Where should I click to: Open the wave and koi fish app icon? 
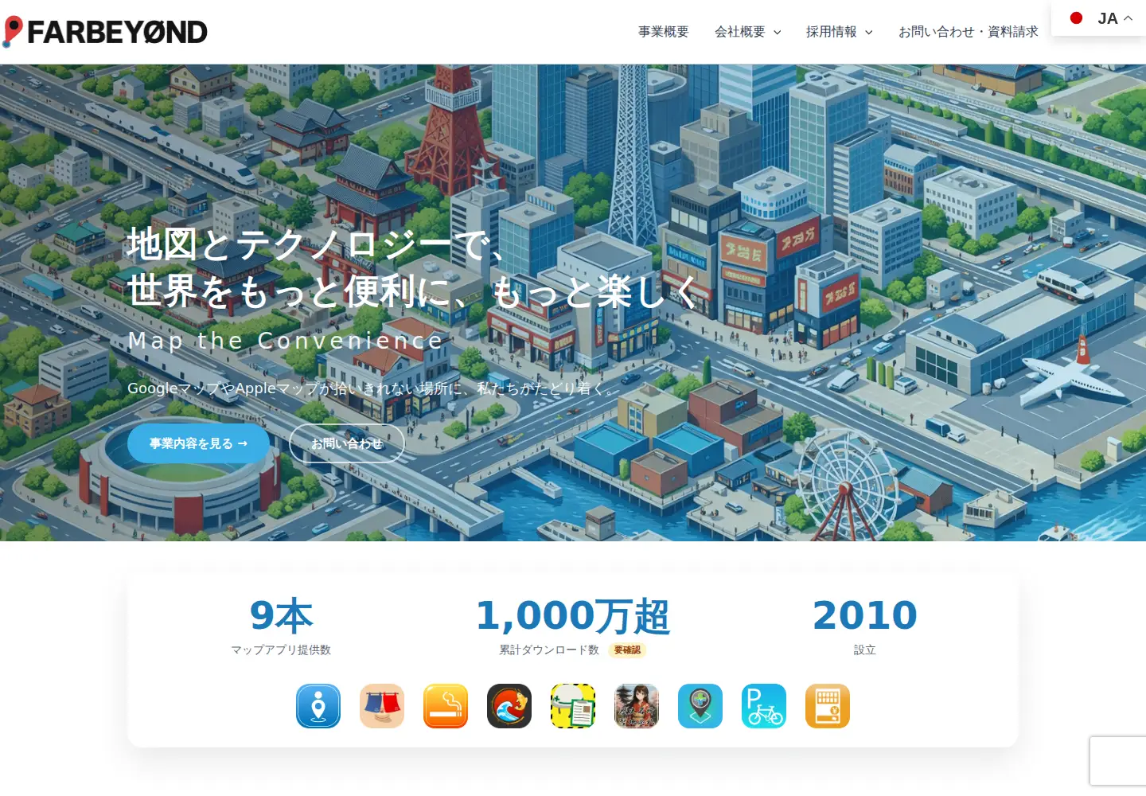point(509,706)
